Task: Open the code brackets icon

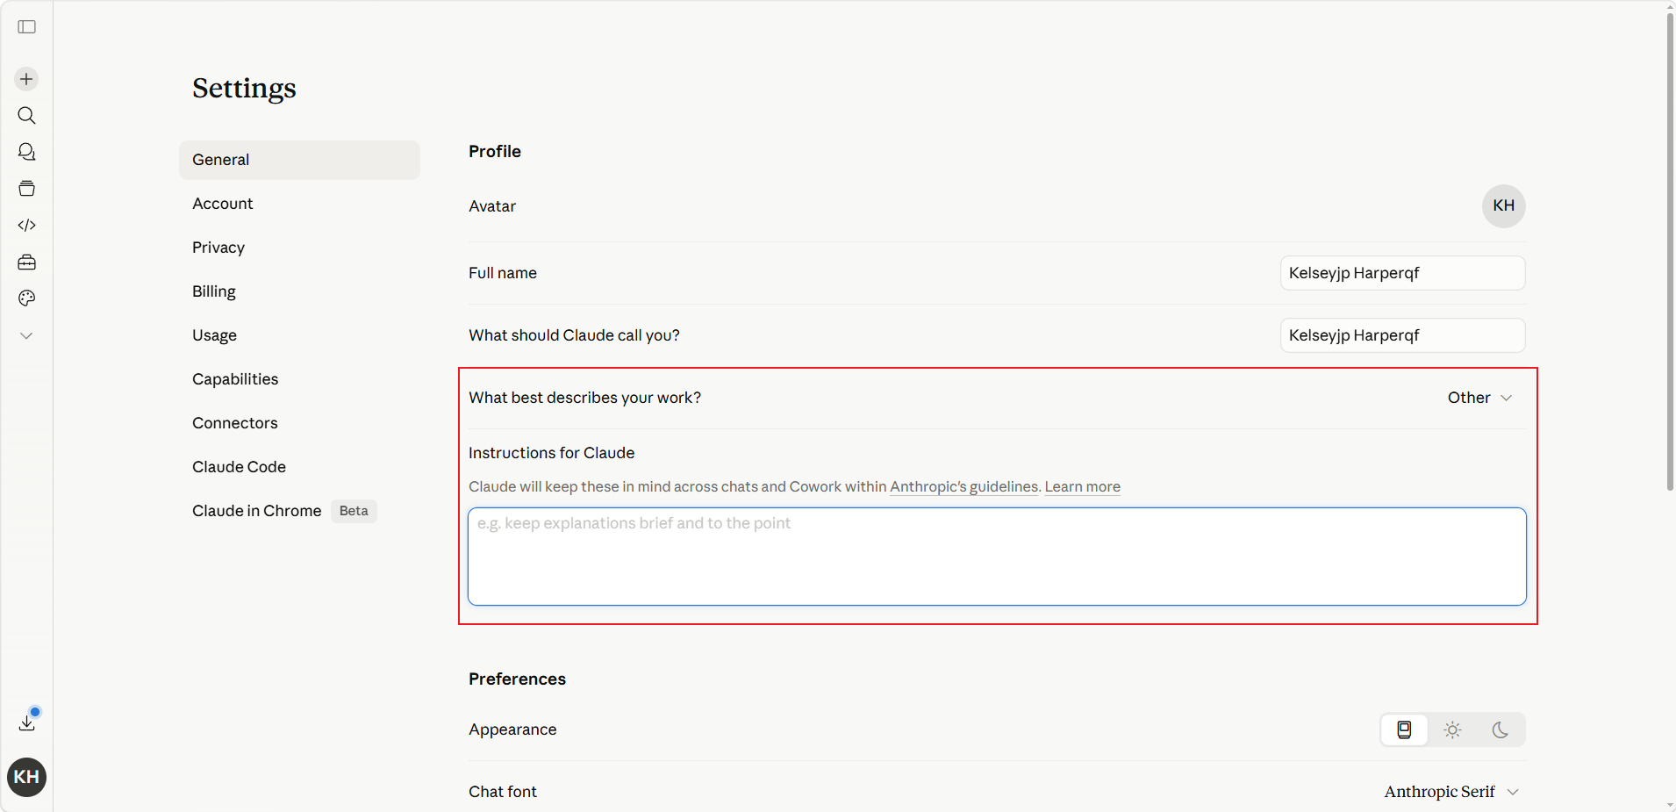Action: [x=26, y=226]
